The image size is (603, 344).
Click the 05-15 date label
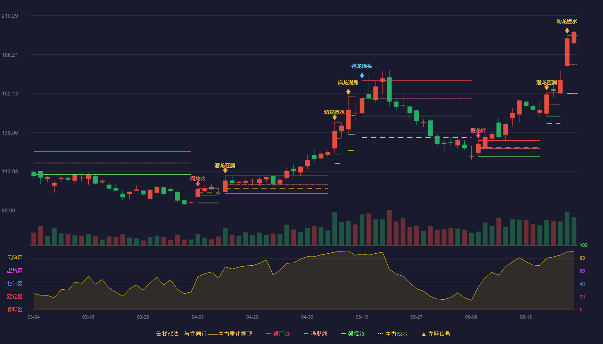[x=362, y=317]
